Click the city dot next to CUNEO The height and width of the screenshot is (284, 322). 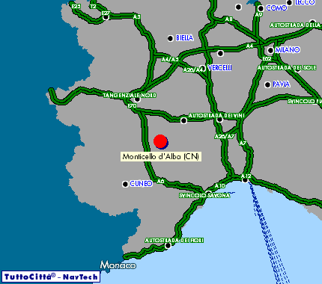[x=125, y=184]
